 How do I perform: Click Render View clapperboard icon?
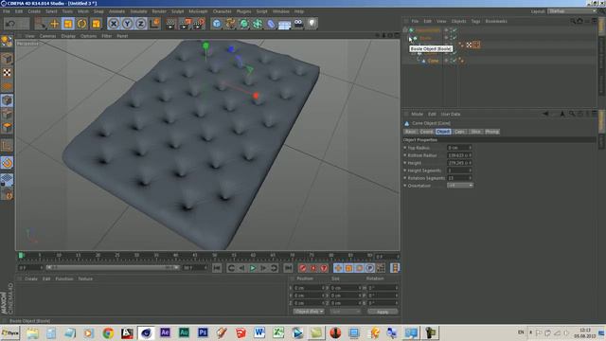pos(170,24)
